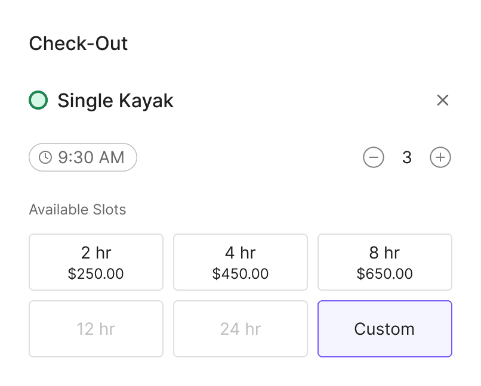Click the 9:30 AM time text
This screenshot has width=481, height=386.
[91, 157]
